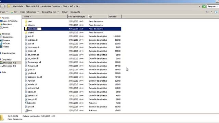219x123 pixels.
Task: Expand Incluir na biblioteca dropdown
Action: [38, 12]
